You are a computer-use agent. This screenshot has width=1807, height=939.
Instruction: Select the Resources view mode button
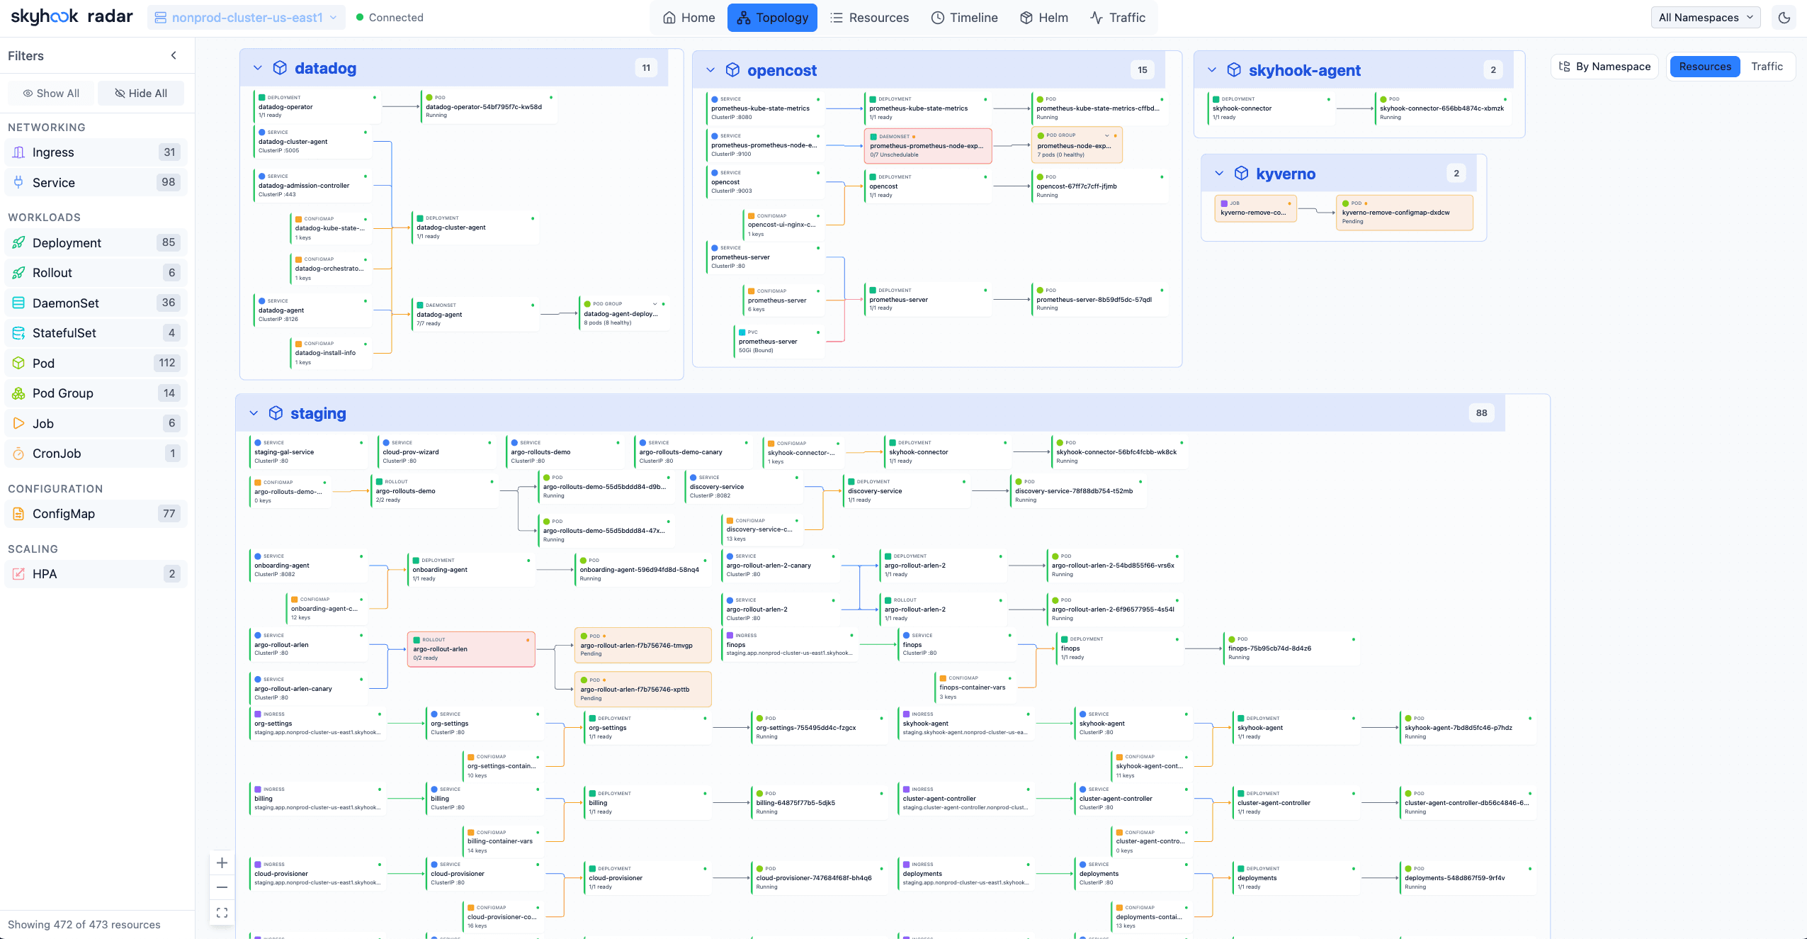pyautogui.click(x=1705, y=67)
